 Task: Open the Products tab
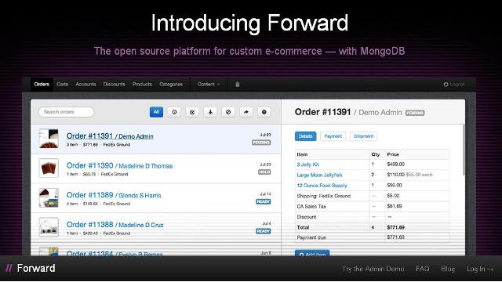(x=142, y=85)
